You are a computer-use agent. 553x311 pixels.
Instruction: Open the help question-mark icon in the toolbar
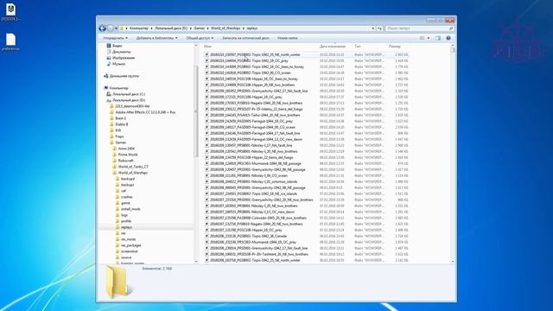pyautogui.click(x=448, y=38)
